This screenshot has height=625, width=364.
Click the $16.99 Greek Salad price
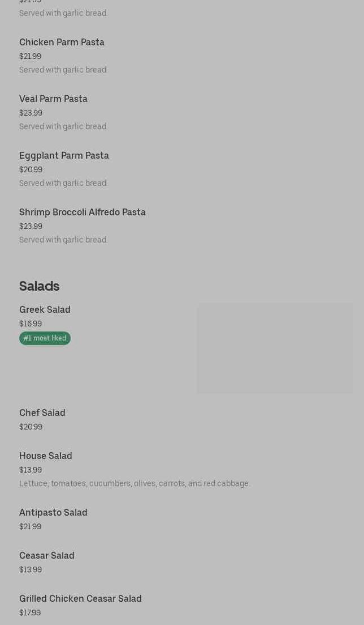(31, 324)
